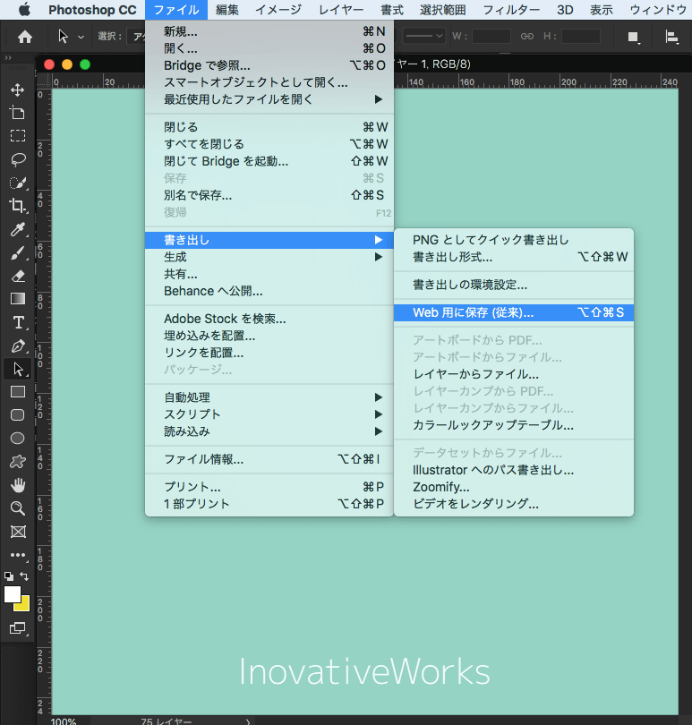Select the Hand tool

coord(18,485)
